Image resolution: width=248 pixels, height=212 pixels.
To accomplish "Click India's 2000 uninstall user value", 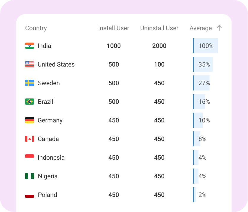I will coord(159,46).
